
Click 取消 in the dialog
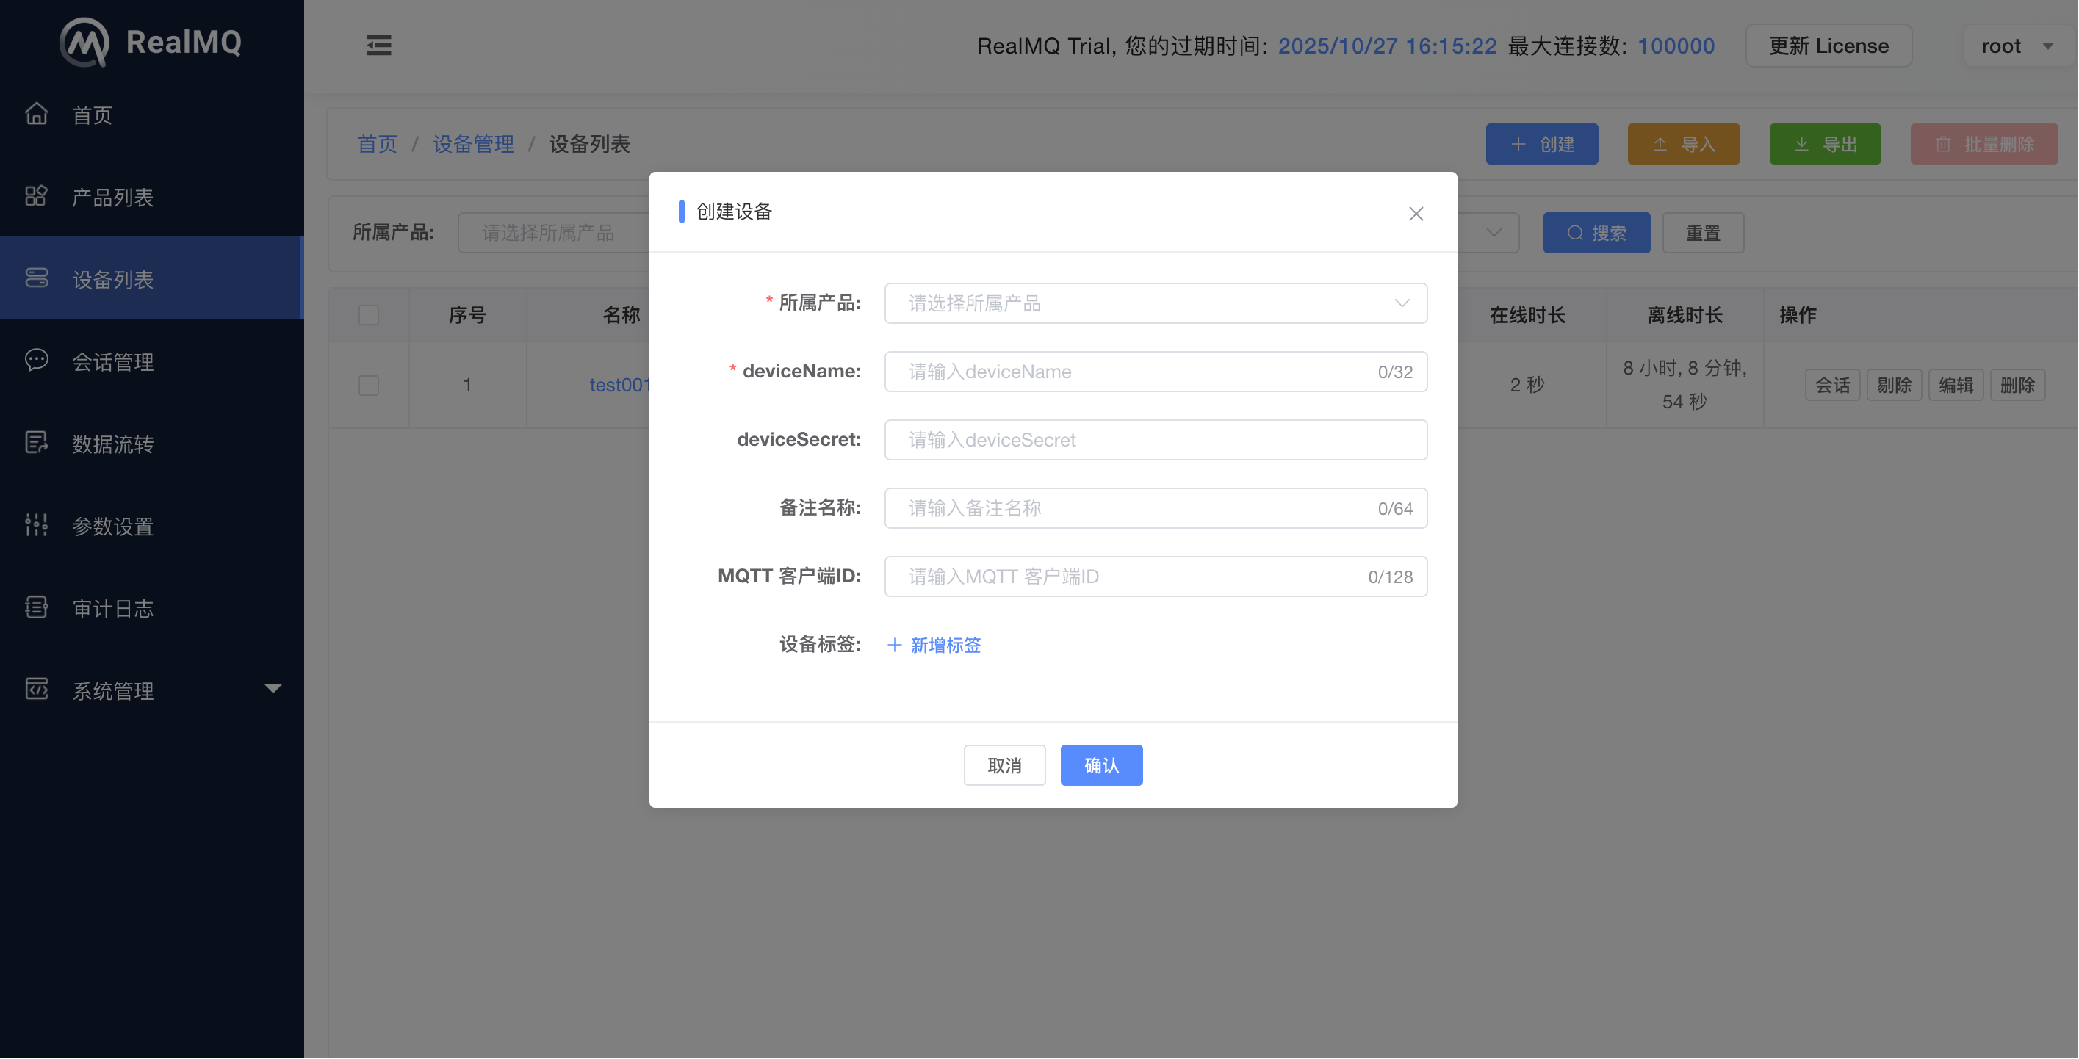pyautogui.click(x=1004, y=765)
